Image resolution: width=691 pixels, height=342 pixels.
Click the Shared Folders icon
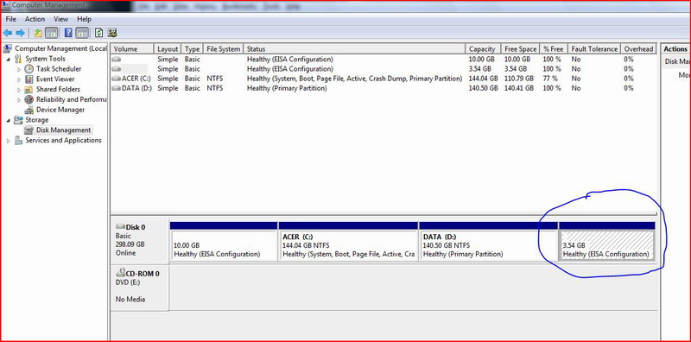(29, 89)
